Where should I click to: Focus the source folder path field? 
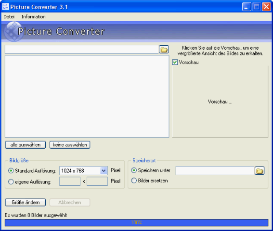click(82, 50)
